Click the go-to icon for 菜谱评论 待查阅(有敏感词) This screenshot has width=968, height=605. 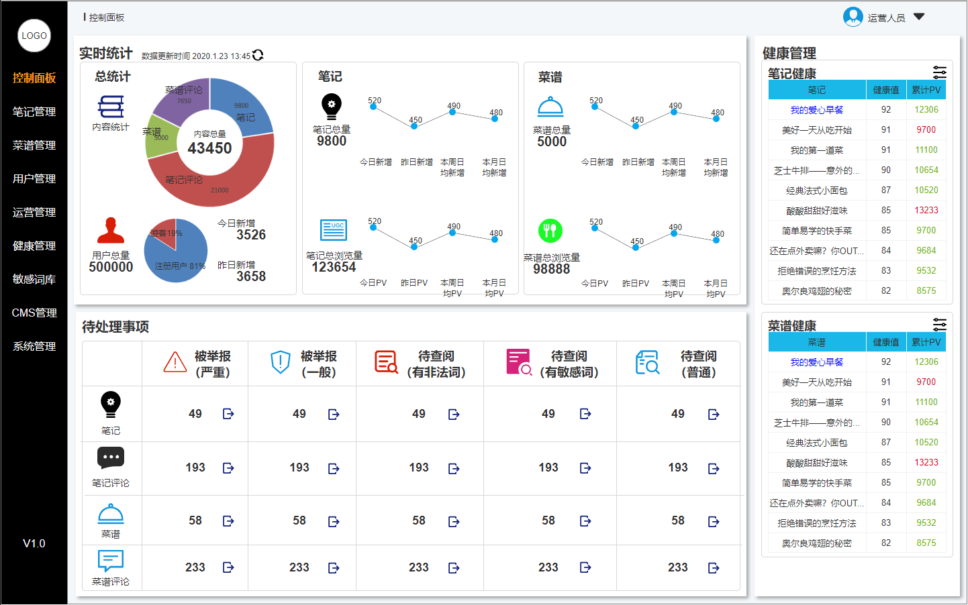coord(585,567)
